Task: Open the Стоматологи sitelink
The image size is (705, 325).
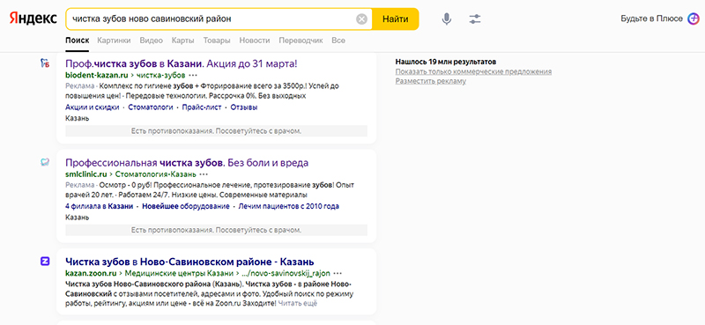Action: click(151, 107)
